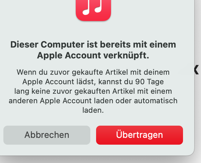Click the word 'automatisch' in the description
Viewport: 201px width, 163px height.
[x=156, y=101]
